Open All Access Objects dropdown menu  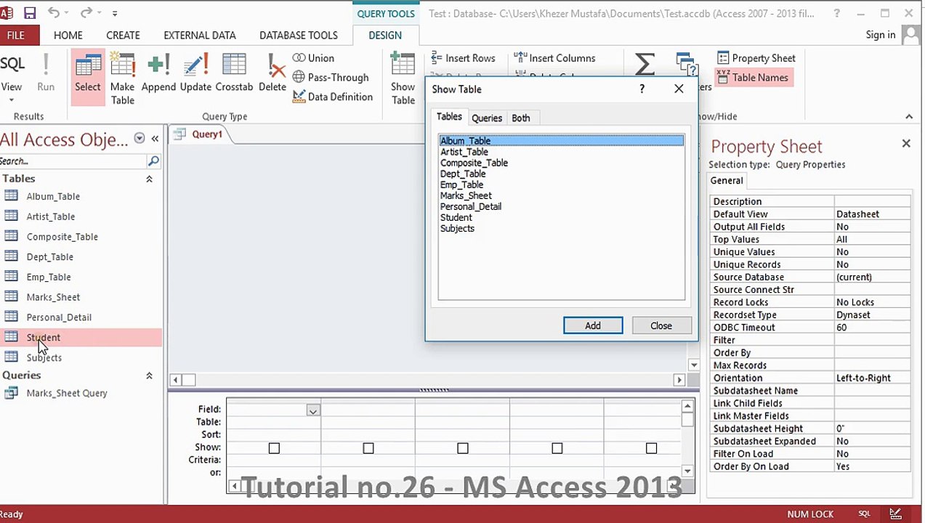pyautogui.click(x=140, y=139)
